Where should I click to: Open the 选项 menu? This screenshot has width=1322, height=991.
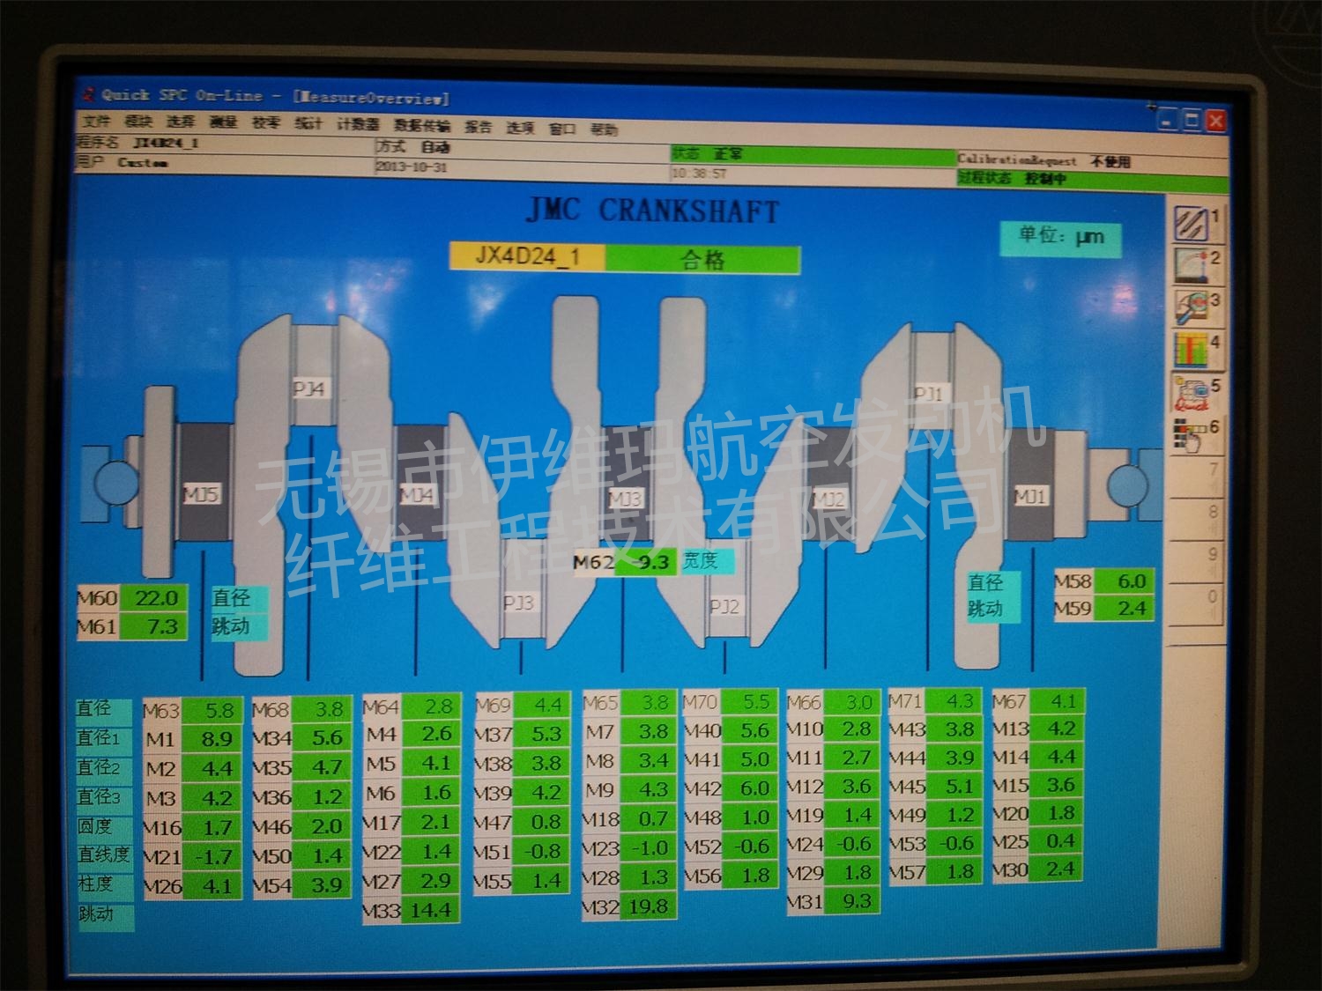click(x=520, y=127)
